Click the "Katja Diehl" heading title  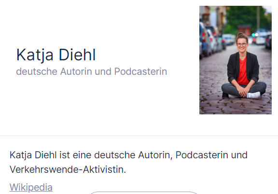point(56,55)
